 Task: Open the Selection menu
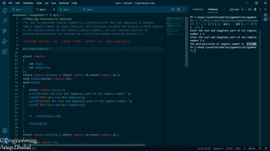(x=28, y=3)
